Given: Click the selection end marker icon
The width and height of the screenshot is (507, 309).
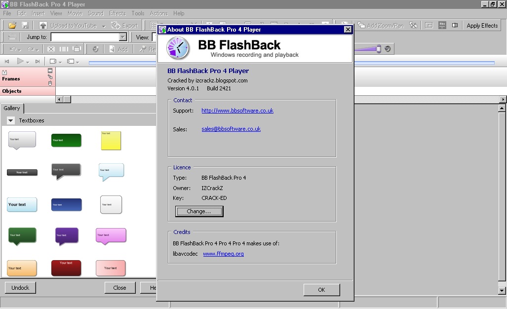Looking at the screenshot, I should coord(71,61).
